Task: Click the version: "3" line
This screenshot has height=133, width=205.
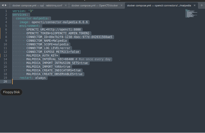Action: 23,11
